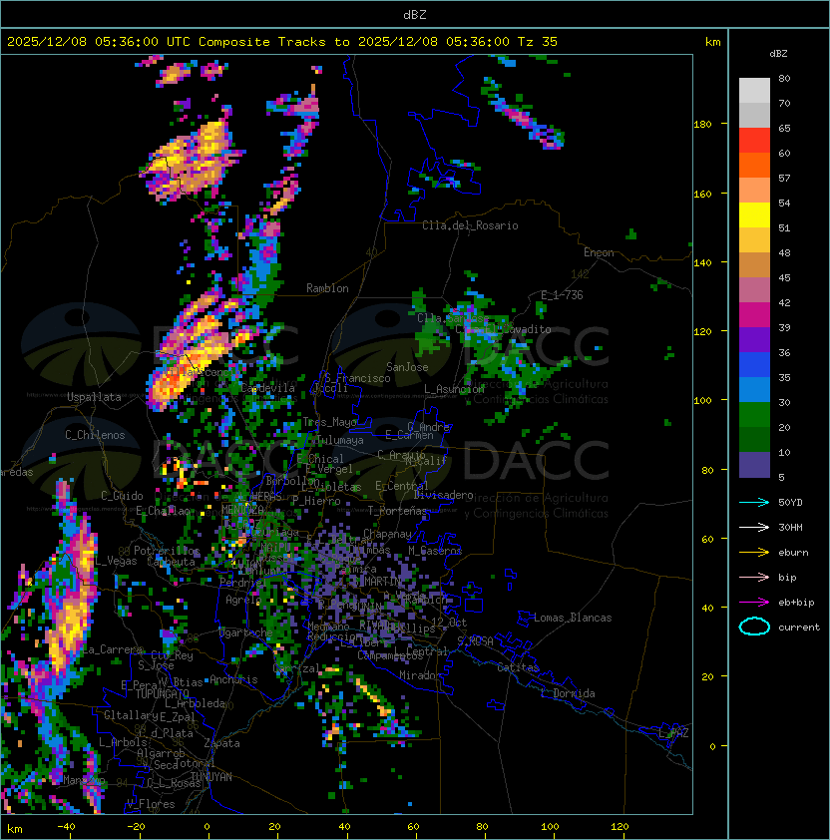Viewport: 830px width, 840px height.
Task: Click the Uspallata place label on map
Action: tap(94, 397)
